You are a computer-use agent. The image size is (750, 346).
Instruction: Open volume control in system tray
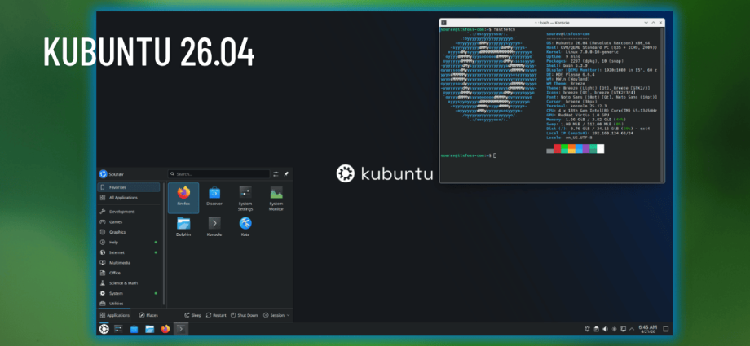tap(605, 329)
